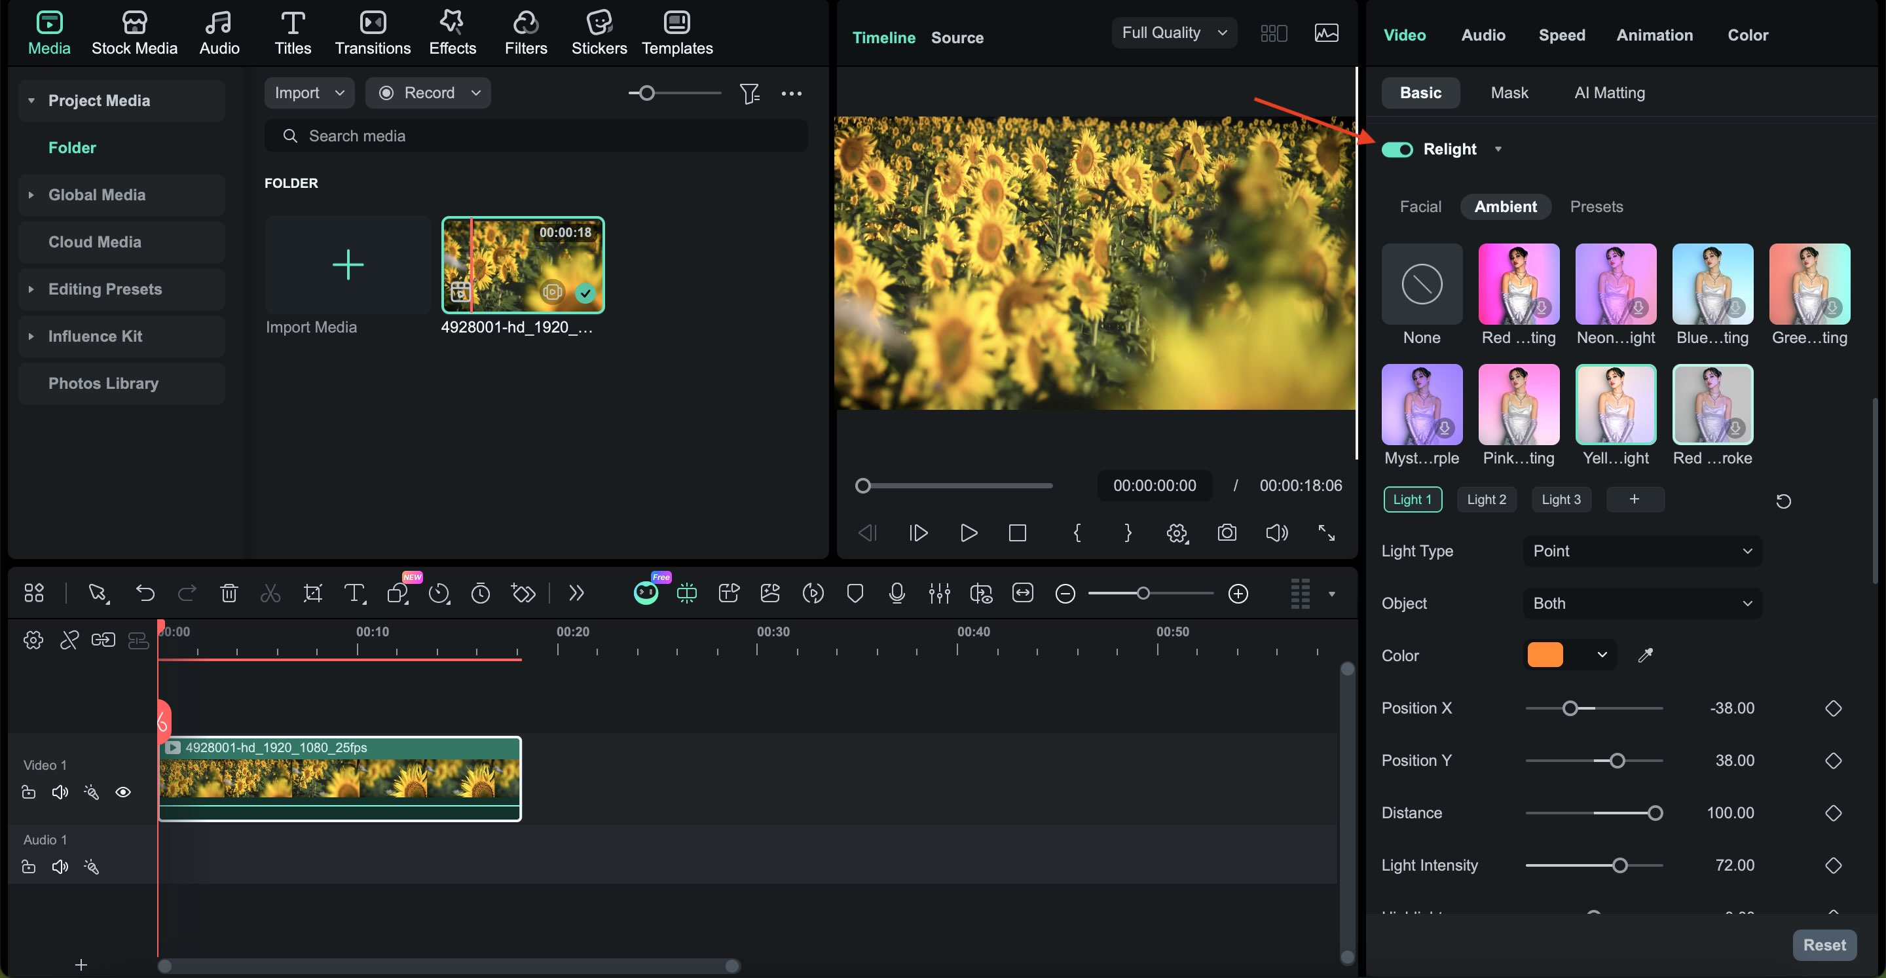This screenshot has width=1886, height=978.
Task: Open the Light Type dropdown
Action: [1642, 551]
